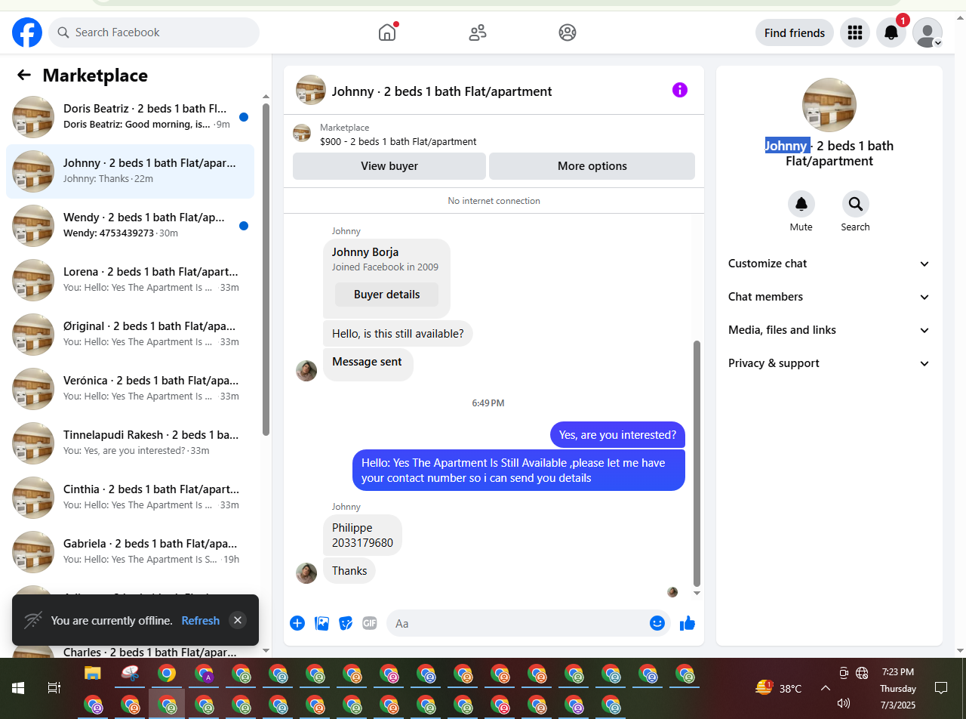Dismiss the offline notification
The image size is (966, 719).
point(238,620)
